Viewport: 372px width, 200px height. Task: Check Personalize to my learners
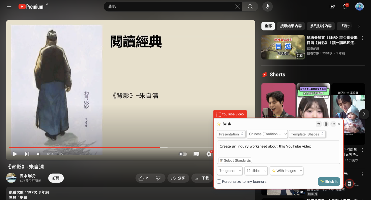click(x=219, y=182)
